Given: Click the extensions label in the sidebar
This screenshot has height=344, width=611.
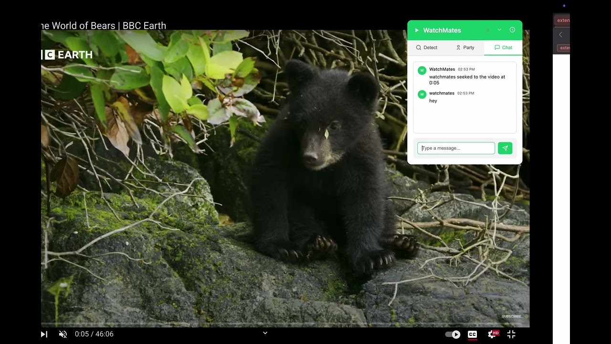Looking at the screenshot, I should 563,20.
